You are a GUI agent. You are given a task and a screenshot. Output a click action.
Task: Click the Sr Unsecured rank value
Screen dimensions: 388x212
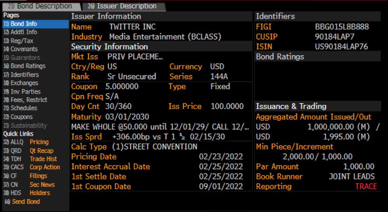tap(132, 76)
